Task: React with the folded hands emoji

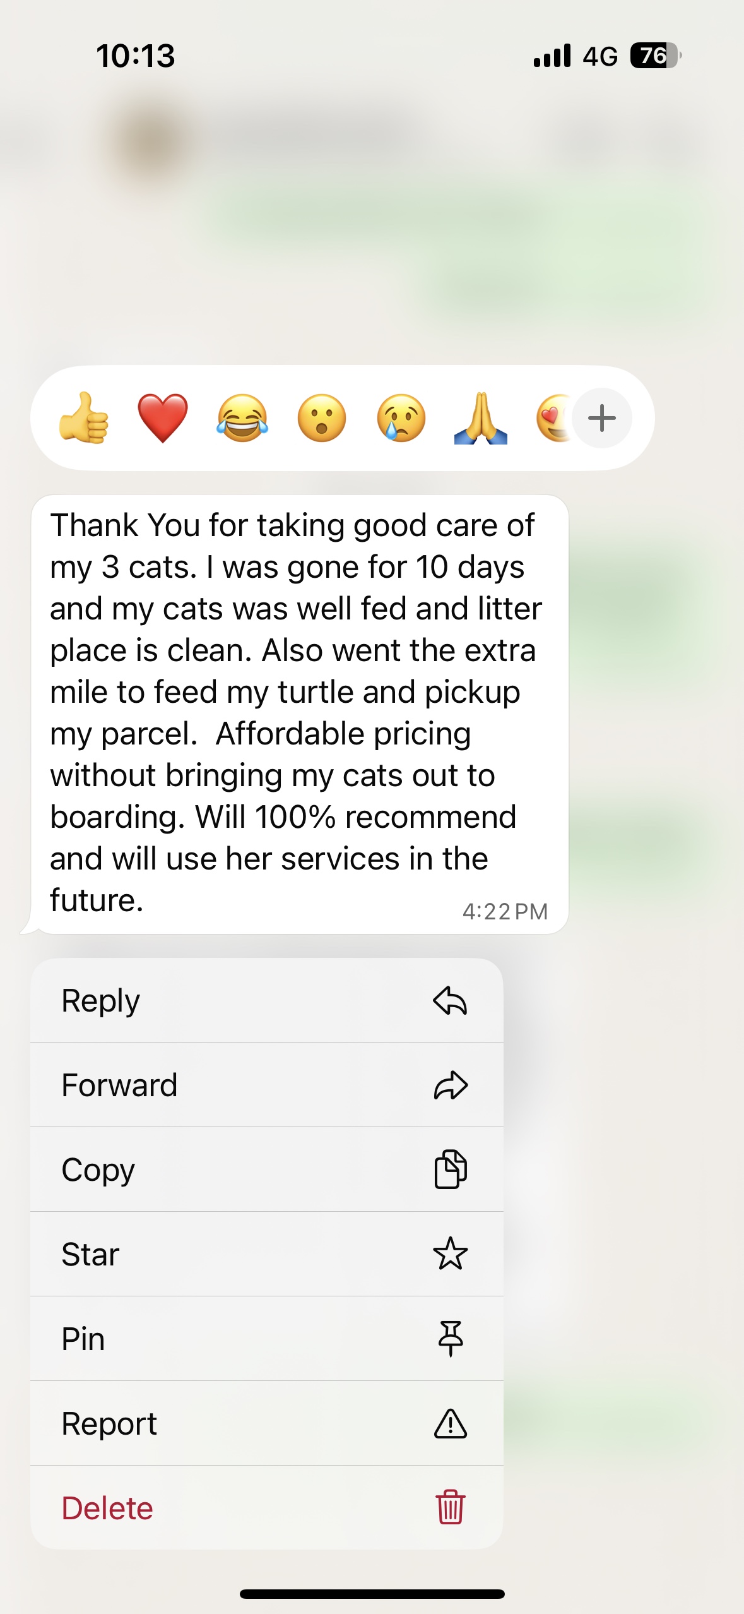Action: (x=481, y=418)
